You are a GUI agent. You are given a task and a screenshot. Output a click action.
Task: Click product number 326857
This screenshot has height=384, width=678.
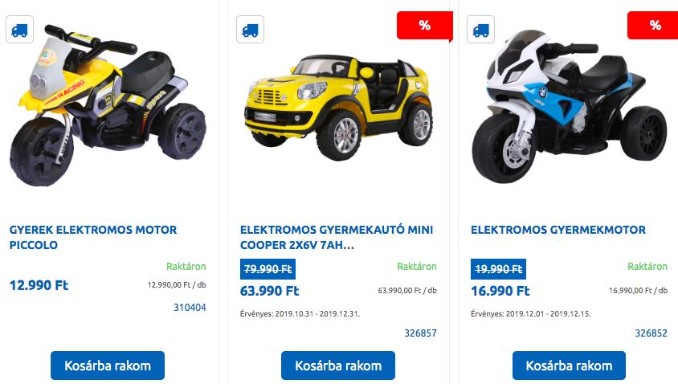coord(420,333)
